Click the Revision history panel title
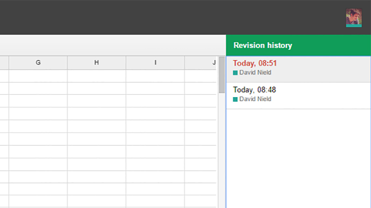The height and width of the screenshot is (208, 371). pyautogui.click(x=262, y=45)
